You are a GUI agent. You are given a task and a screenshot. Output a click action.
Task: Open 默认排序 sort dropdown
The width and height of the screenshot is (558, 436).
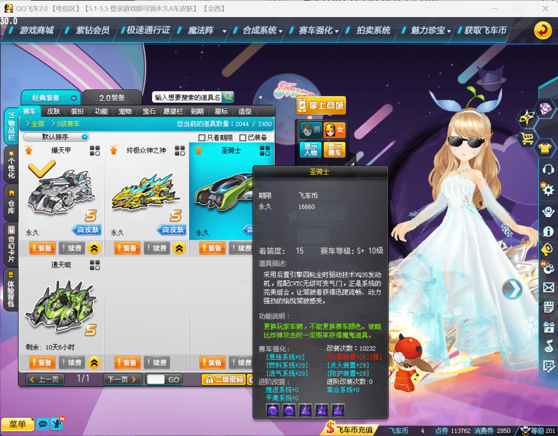click(x=56, y=137)
